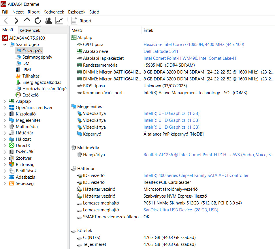
Task: Open Intel 400 Series SATA AHCI link
Action: tap(196, 175)
